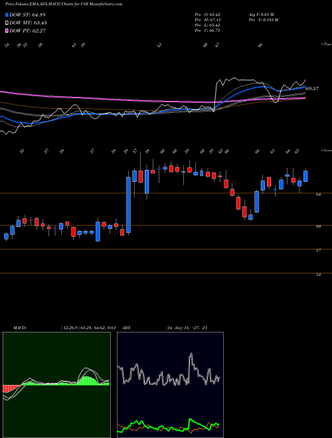The height and width of the screenshot is (438, 332).
Task: Click the last blue candlestick on price chart
Action: click(305, 177)
